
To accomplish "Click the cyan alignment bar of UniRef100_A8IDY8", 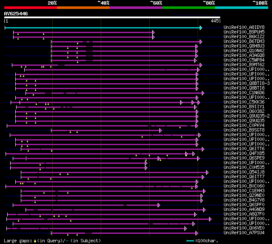I will coord(102,28).
